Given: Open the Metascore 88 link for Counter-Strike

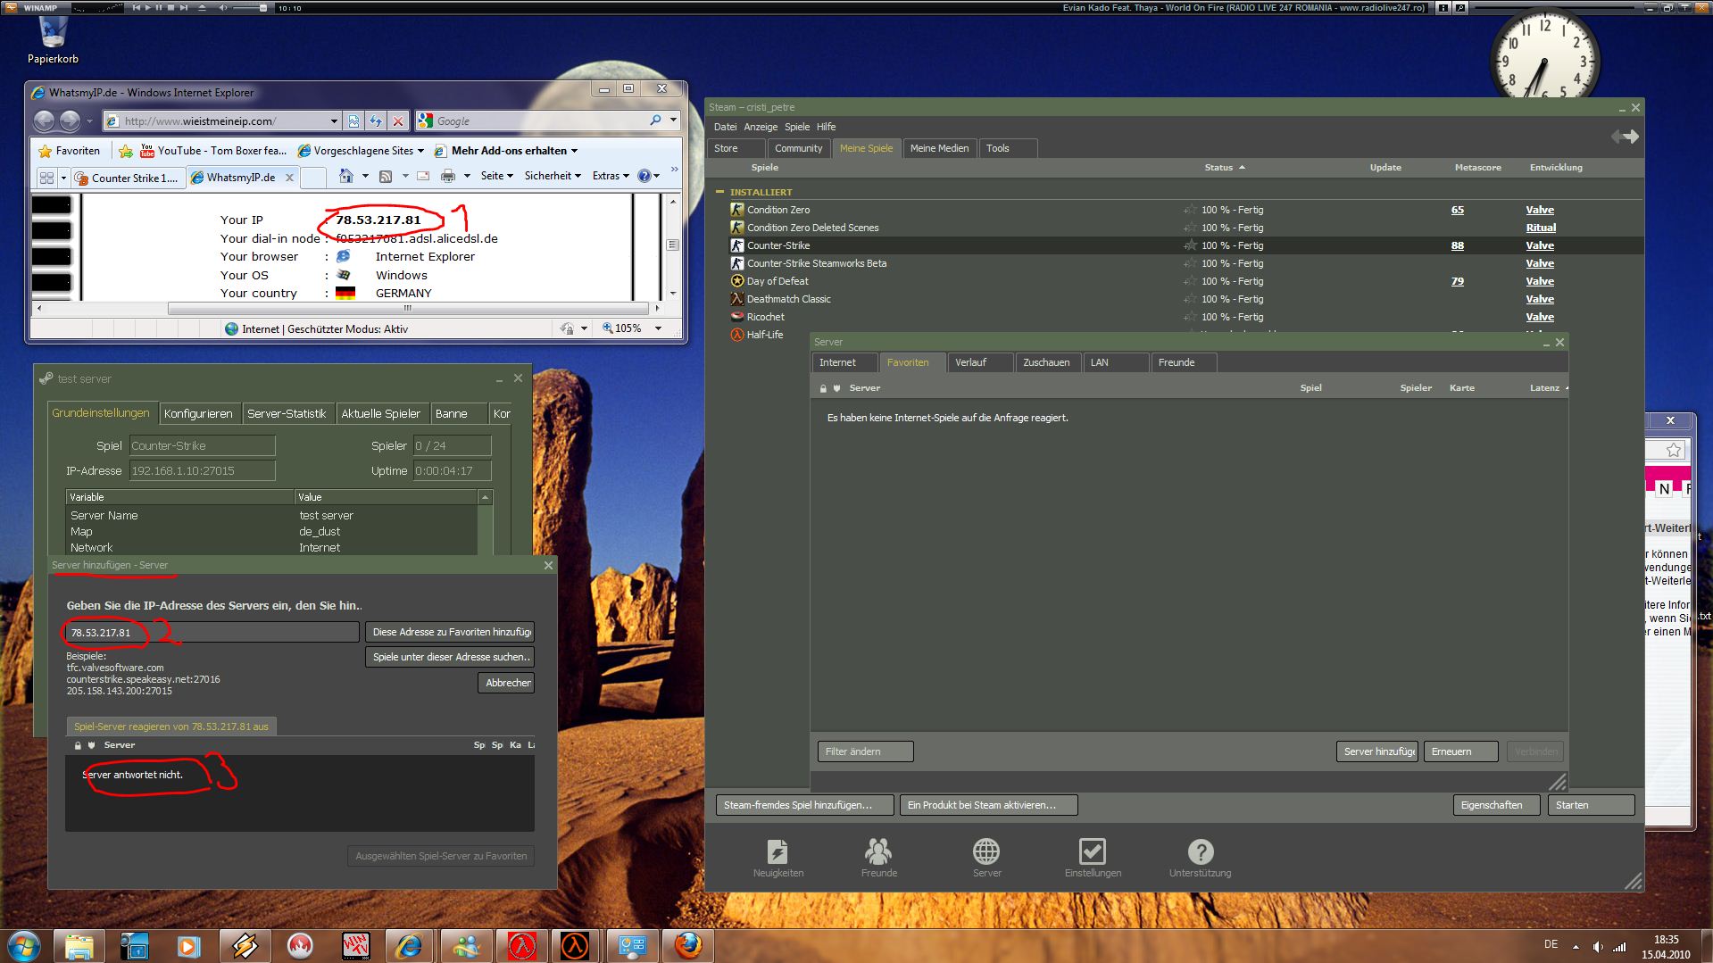Looking at the screenshot, I should pos(1458,245).
